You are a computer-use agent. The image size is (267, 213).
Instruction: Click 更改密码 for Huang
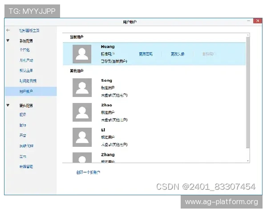(x=146, y=54)
